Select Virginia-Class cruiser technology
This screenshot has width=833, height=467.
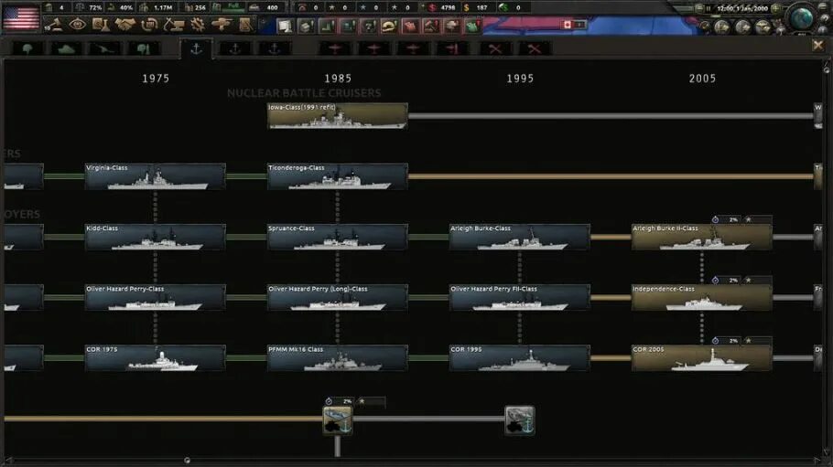click(155, 176)
